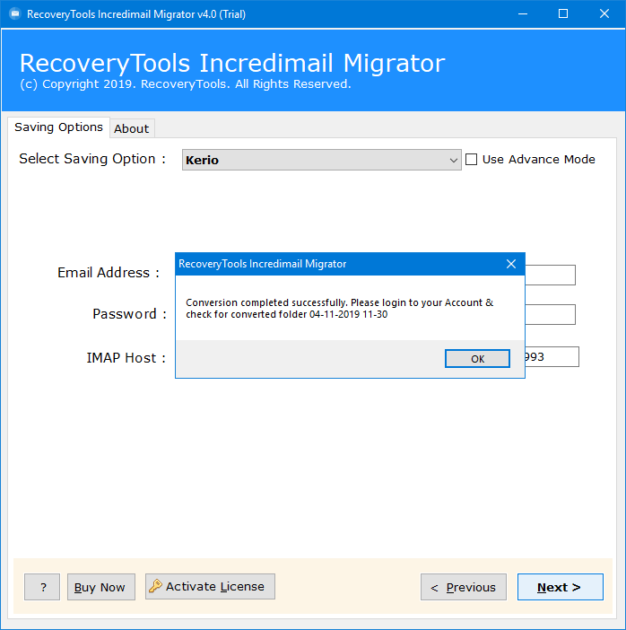Click OK in the conversion completed dialog

477,358
